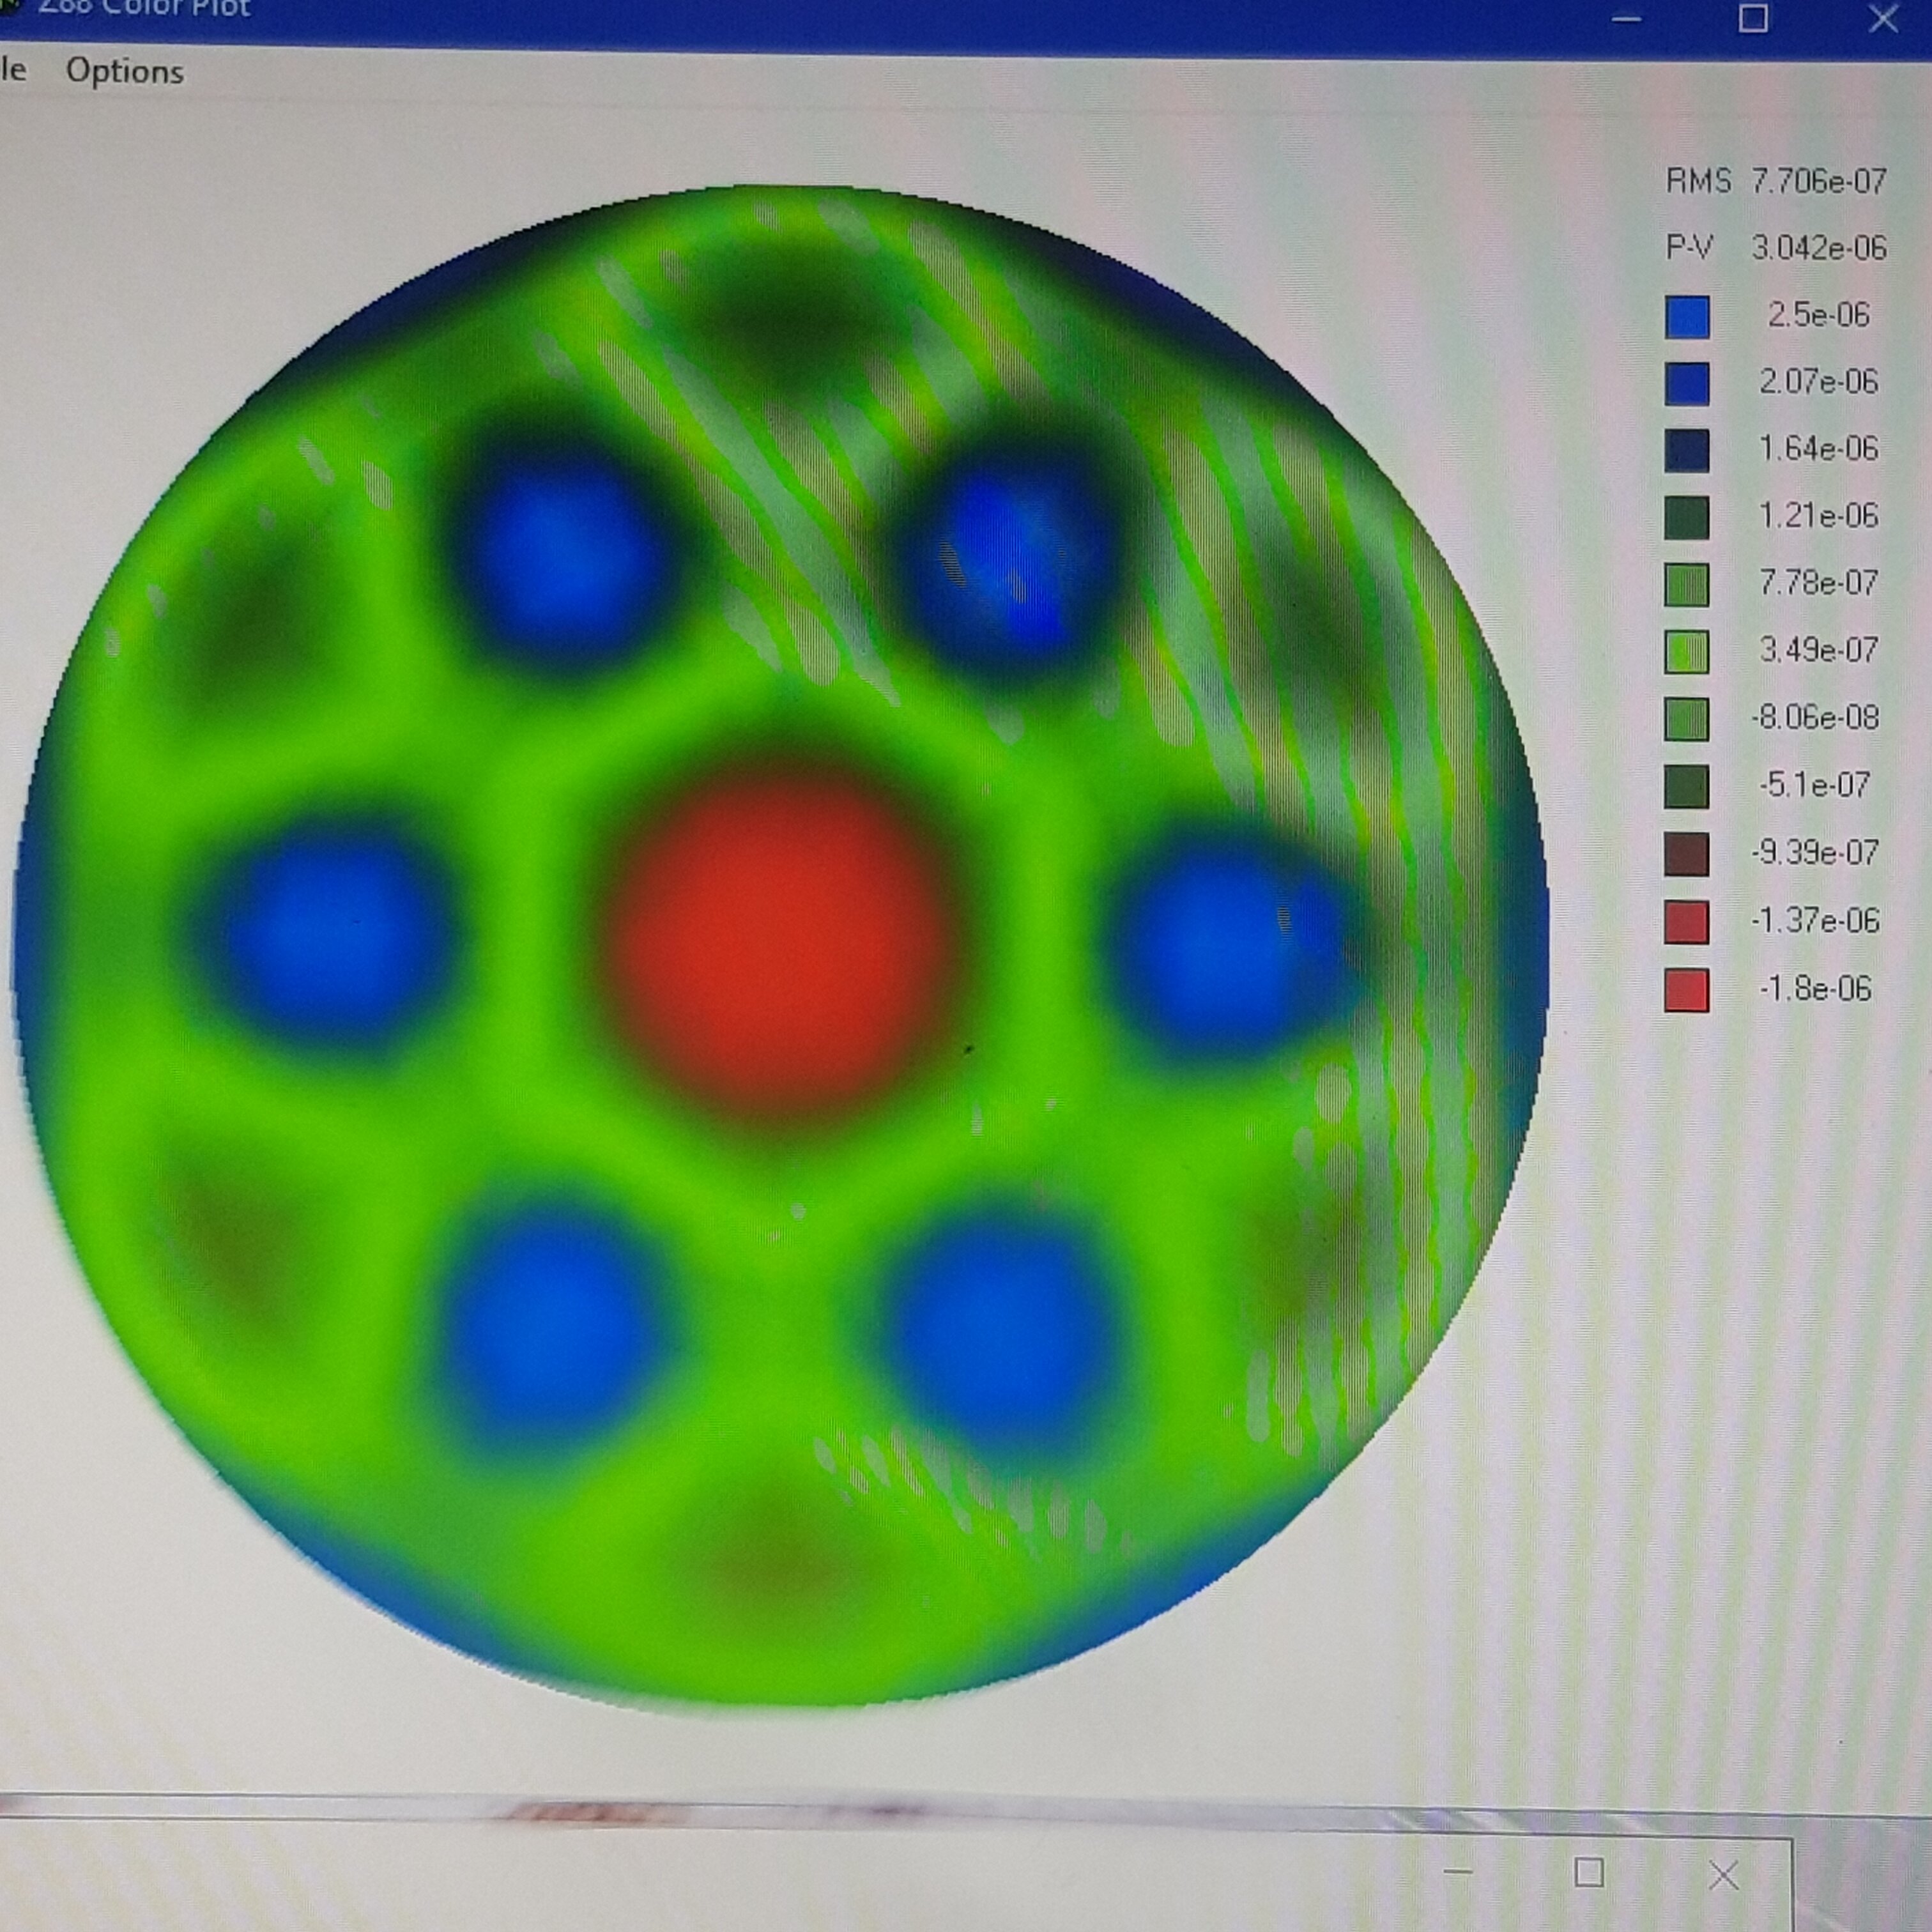Click the -1.8e-06 bottom red swatch

pyautogui.click(x=1687, y=990)
